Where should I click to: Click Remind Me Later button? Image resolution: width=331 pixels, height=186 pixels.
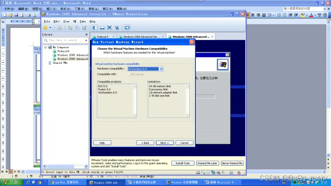point(207,163)
